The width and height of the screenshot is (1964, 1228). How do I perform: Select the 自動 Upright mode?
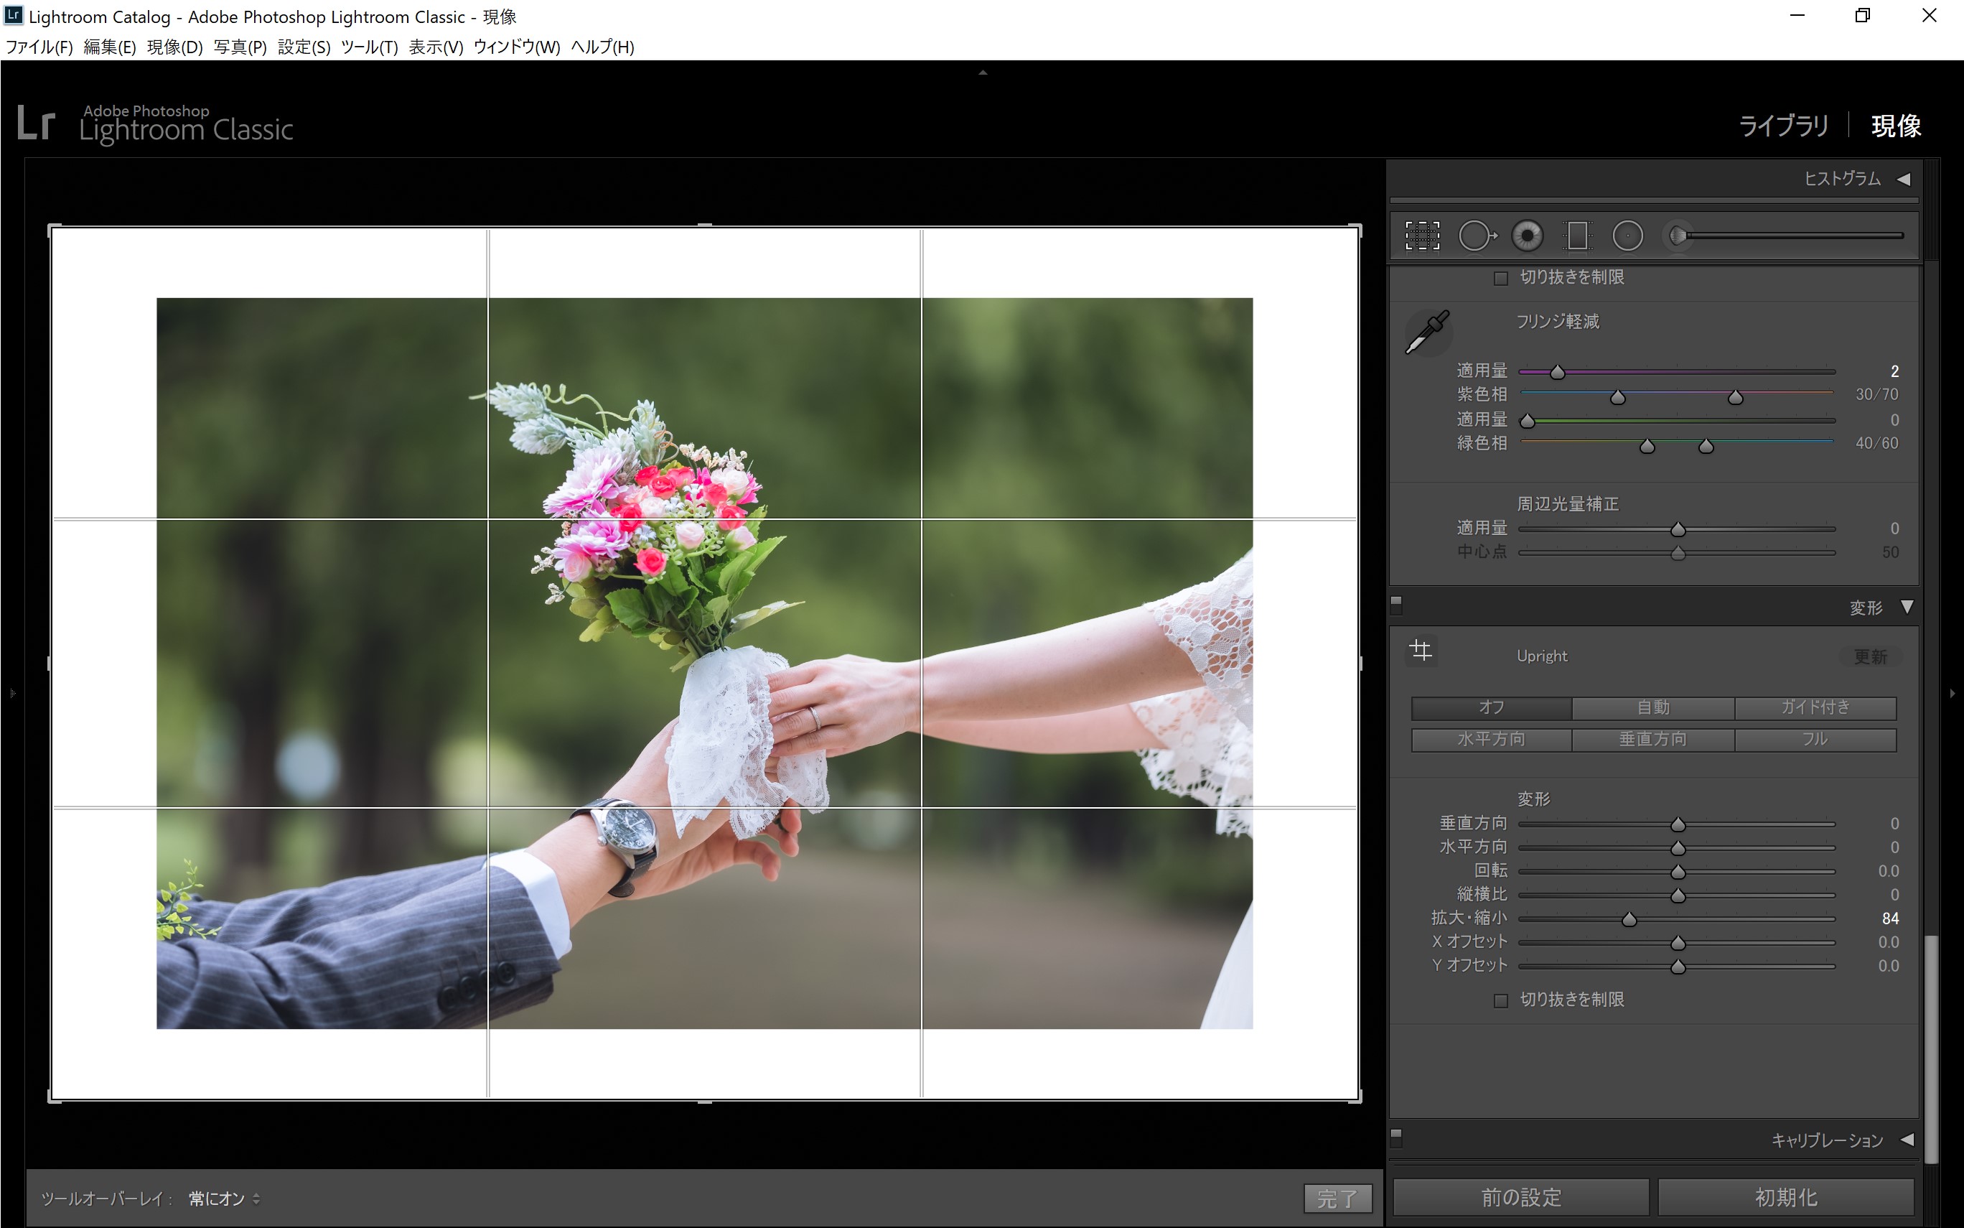click(x=1652, y=707)
